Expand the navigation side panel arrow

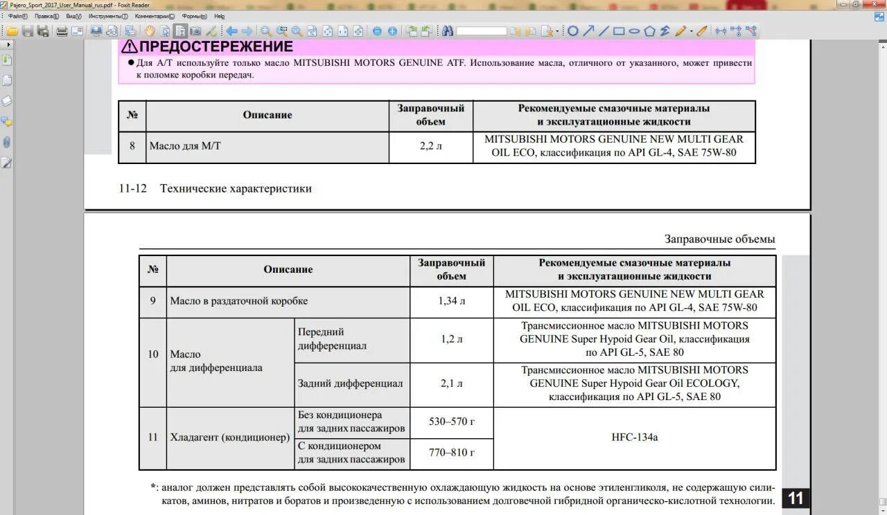[8, 44]
